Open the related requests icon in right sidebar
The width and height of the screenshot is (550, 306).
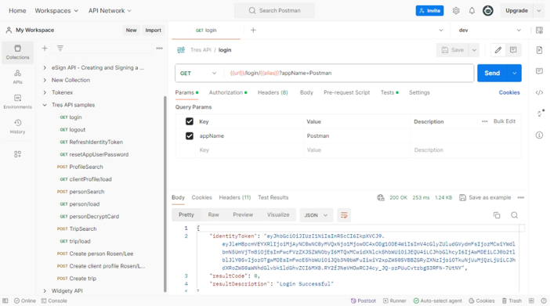(540, 113)
